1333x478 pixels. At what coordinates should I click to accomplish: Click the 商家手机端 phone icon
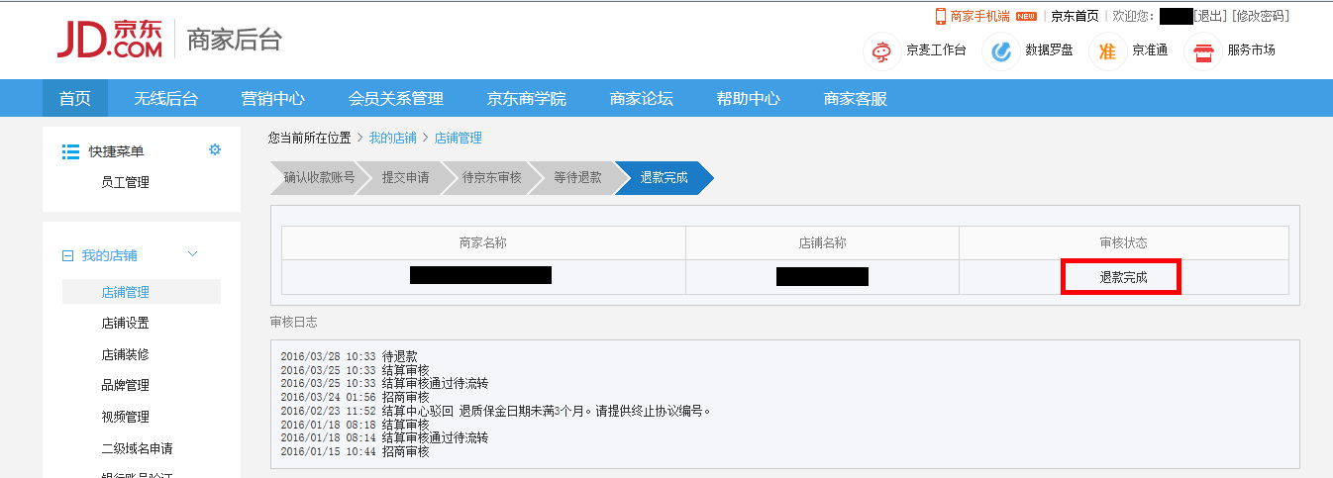pos(941,16)
